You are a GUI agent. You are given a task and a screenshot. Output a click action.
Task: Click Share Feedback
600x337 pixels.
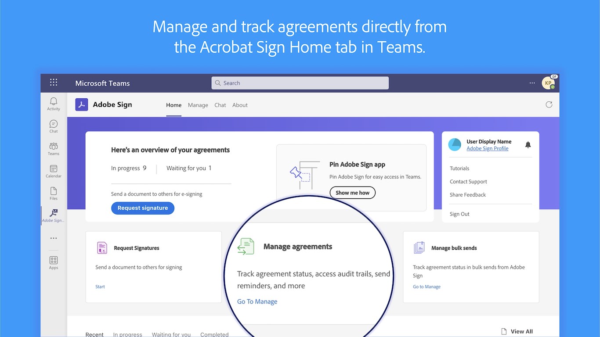[x=468, y=195]
